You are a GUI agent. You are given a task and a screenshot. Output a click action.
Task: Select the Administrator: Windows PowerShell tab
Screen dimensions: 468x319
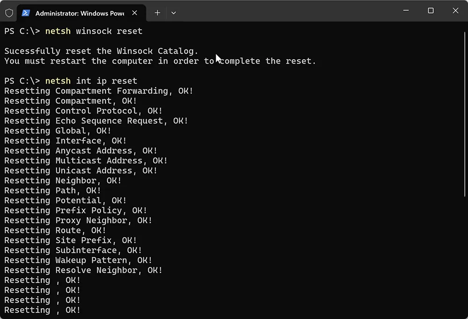tap(80, 13)
